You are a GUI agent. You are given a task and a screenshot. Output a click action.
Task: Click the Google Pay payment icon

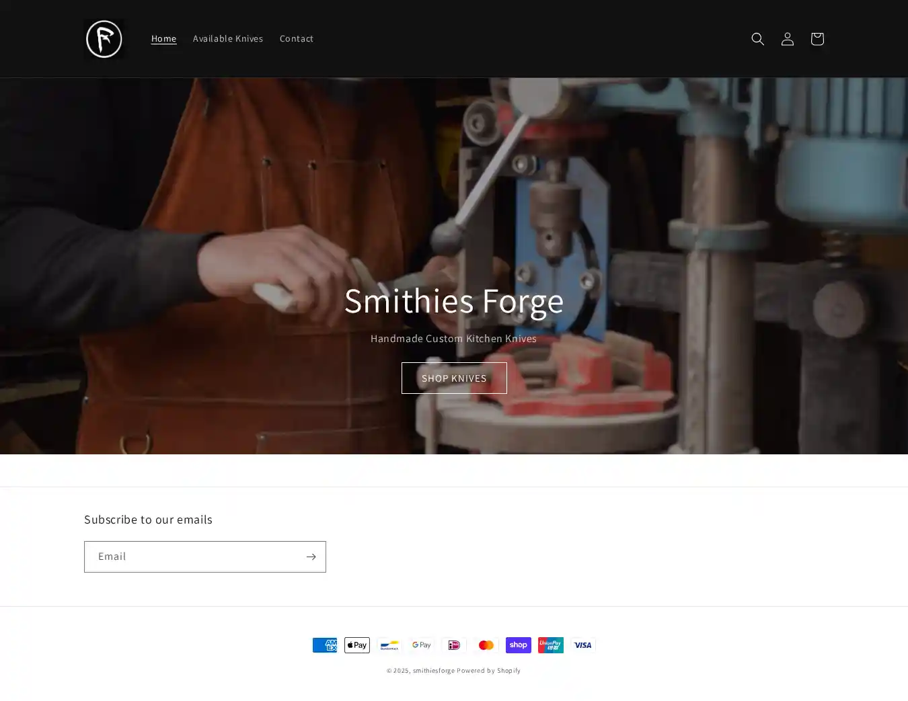pos(422,645)
